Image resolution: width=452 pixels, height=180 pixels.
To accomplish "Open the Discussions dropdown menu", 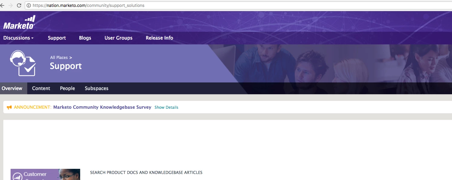I will 18,38.
